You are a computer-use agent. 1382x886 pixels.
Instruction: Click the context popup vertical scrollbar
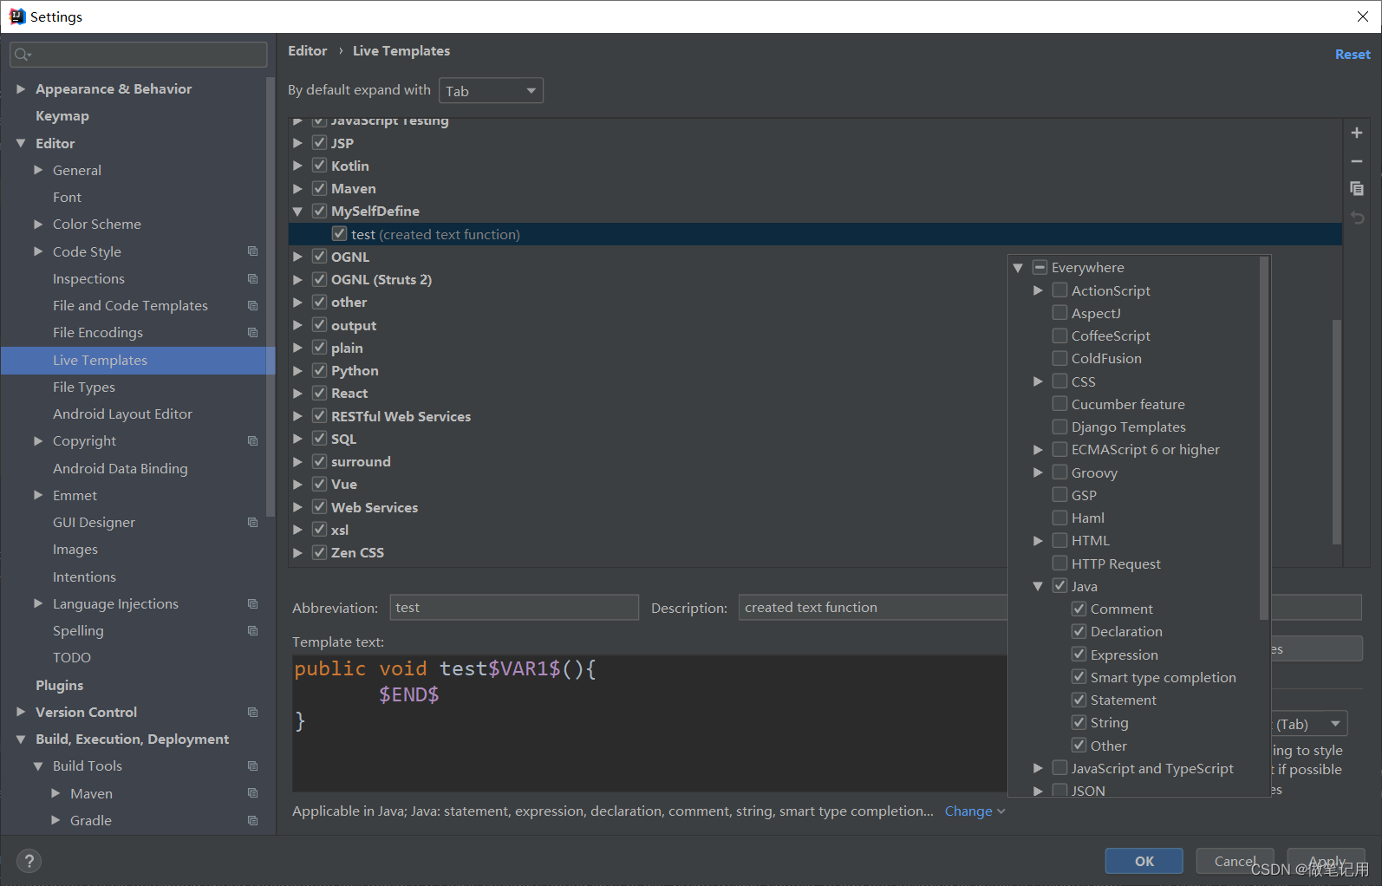click(1264, 438)
